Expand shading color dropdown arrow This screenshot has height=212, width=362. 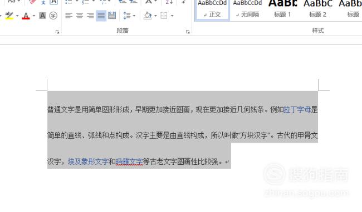click(x=155, y=16)
